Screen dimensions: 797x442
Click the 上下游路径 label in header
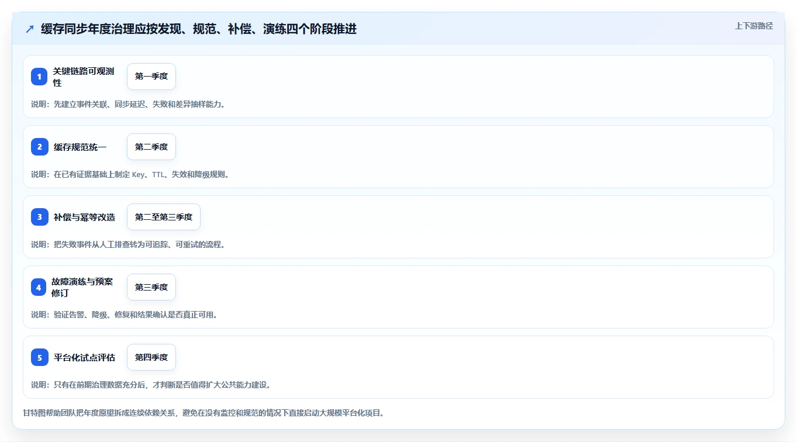(x=754, y=26)
